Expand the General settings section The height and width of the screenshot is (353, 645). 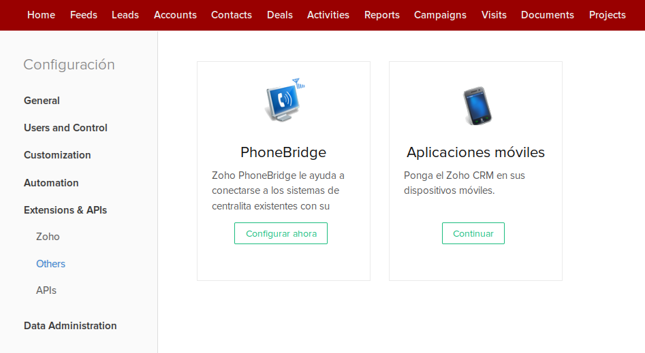coord(42,101)
